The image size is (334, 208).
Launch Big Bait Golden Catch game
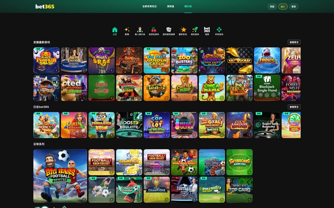[x=157, y=60]
